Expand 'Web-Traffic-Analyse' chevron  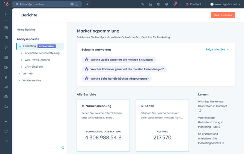tap(21, 60)
